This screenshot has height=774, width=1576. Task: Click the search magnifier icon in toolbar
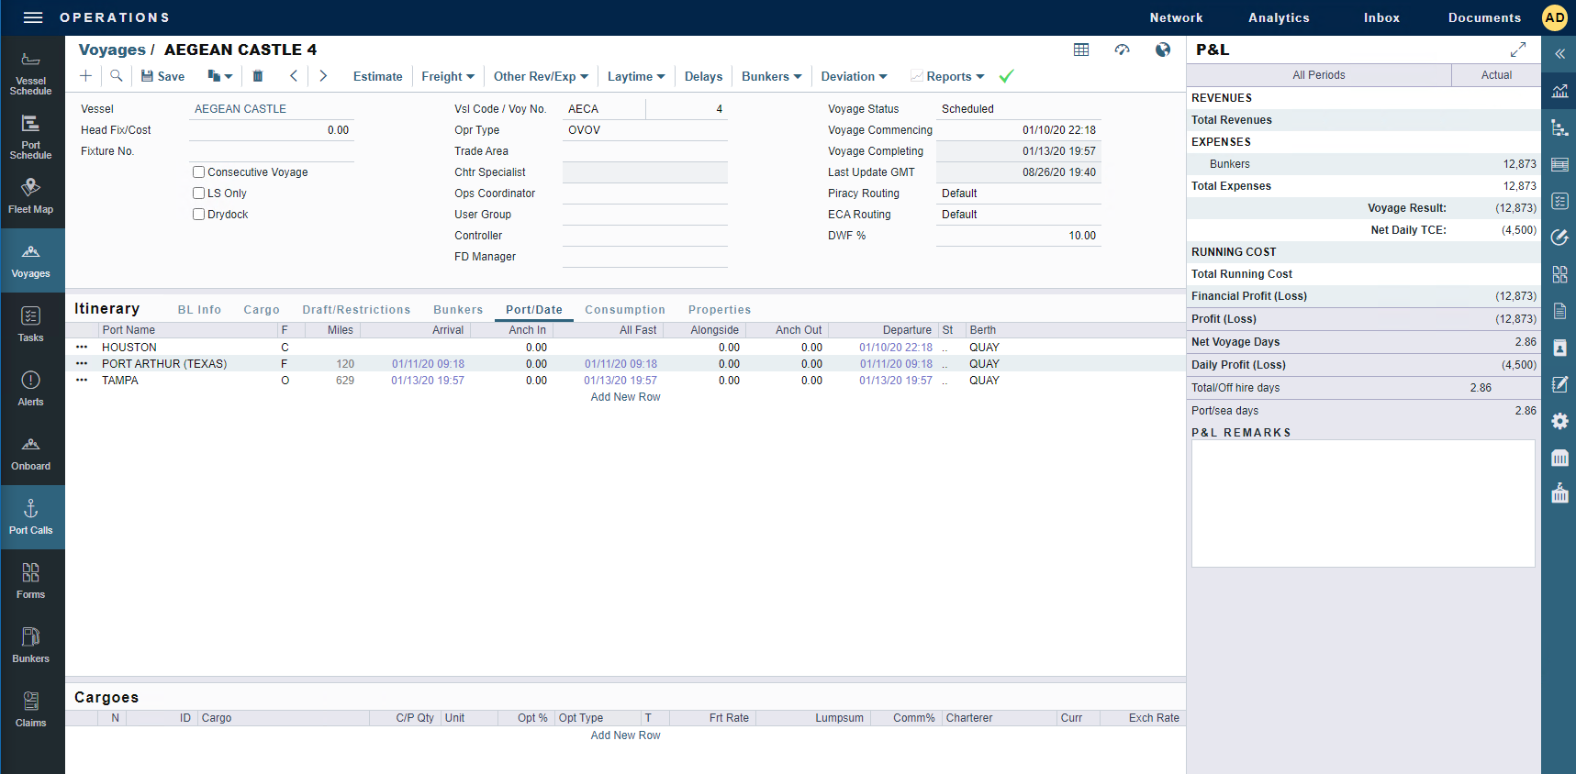coord(117,76)
